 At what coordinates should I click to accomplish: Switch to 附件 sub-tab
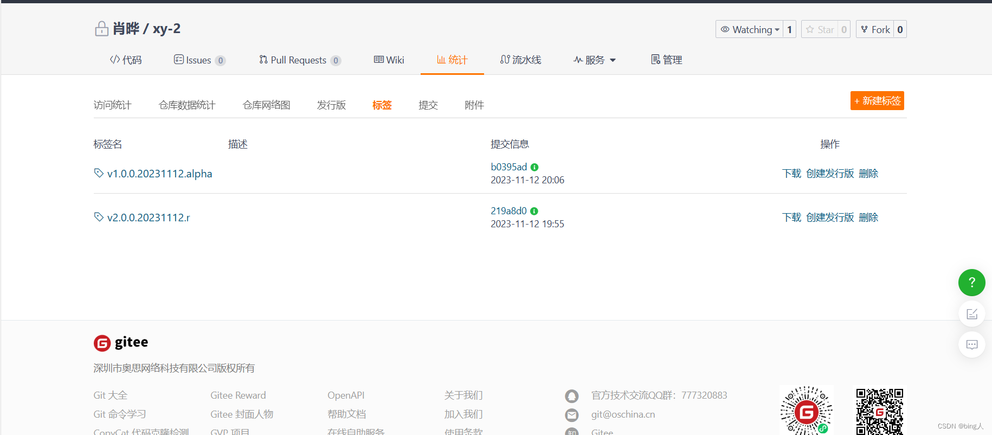[474, 105]
